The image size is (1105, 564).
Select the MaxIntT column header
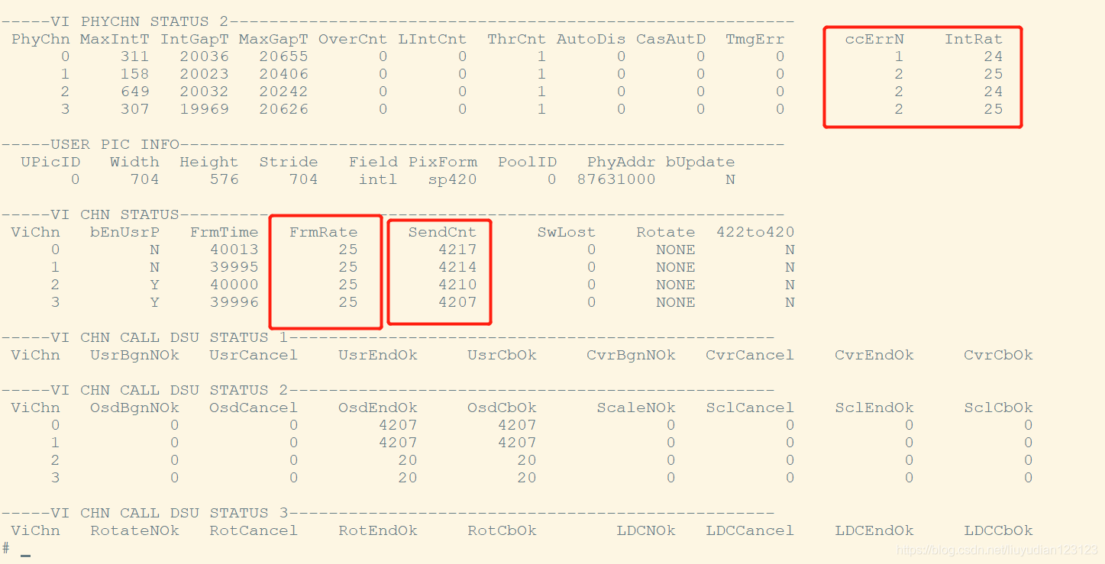[x=115, y=39]
